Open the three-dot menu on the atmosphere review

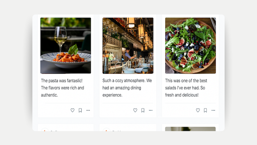(x=151, y=110)
